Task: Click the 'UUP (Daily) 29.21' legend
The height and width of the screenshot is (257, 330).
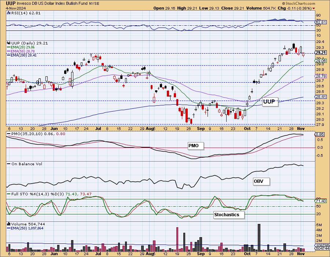Action: coord(29,43)
